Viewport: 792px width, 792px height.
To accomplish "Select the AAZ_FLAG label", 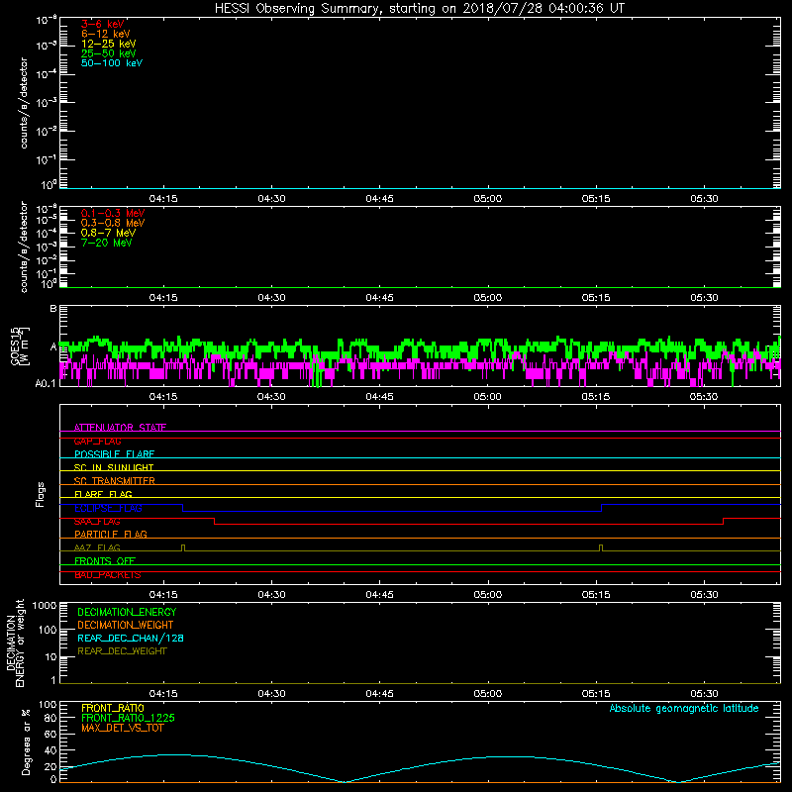I will (97, 548).
